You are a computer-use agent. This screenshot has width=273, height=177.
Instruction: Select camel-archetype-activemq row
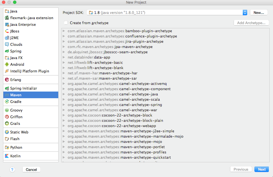coord(165,84)
